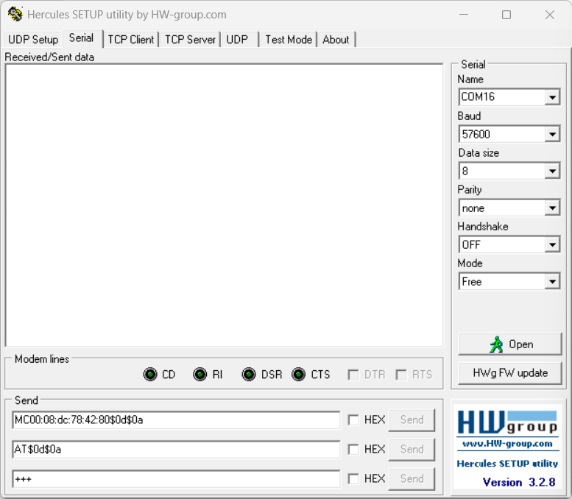Switch to the TCP Client tab

131,40
